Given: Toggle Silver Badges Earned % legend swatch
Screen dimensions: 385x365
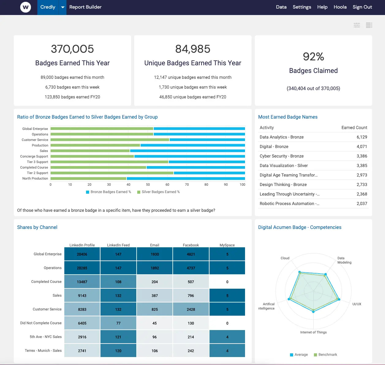Looking at the screenshot, I should (x=139, y=192).
